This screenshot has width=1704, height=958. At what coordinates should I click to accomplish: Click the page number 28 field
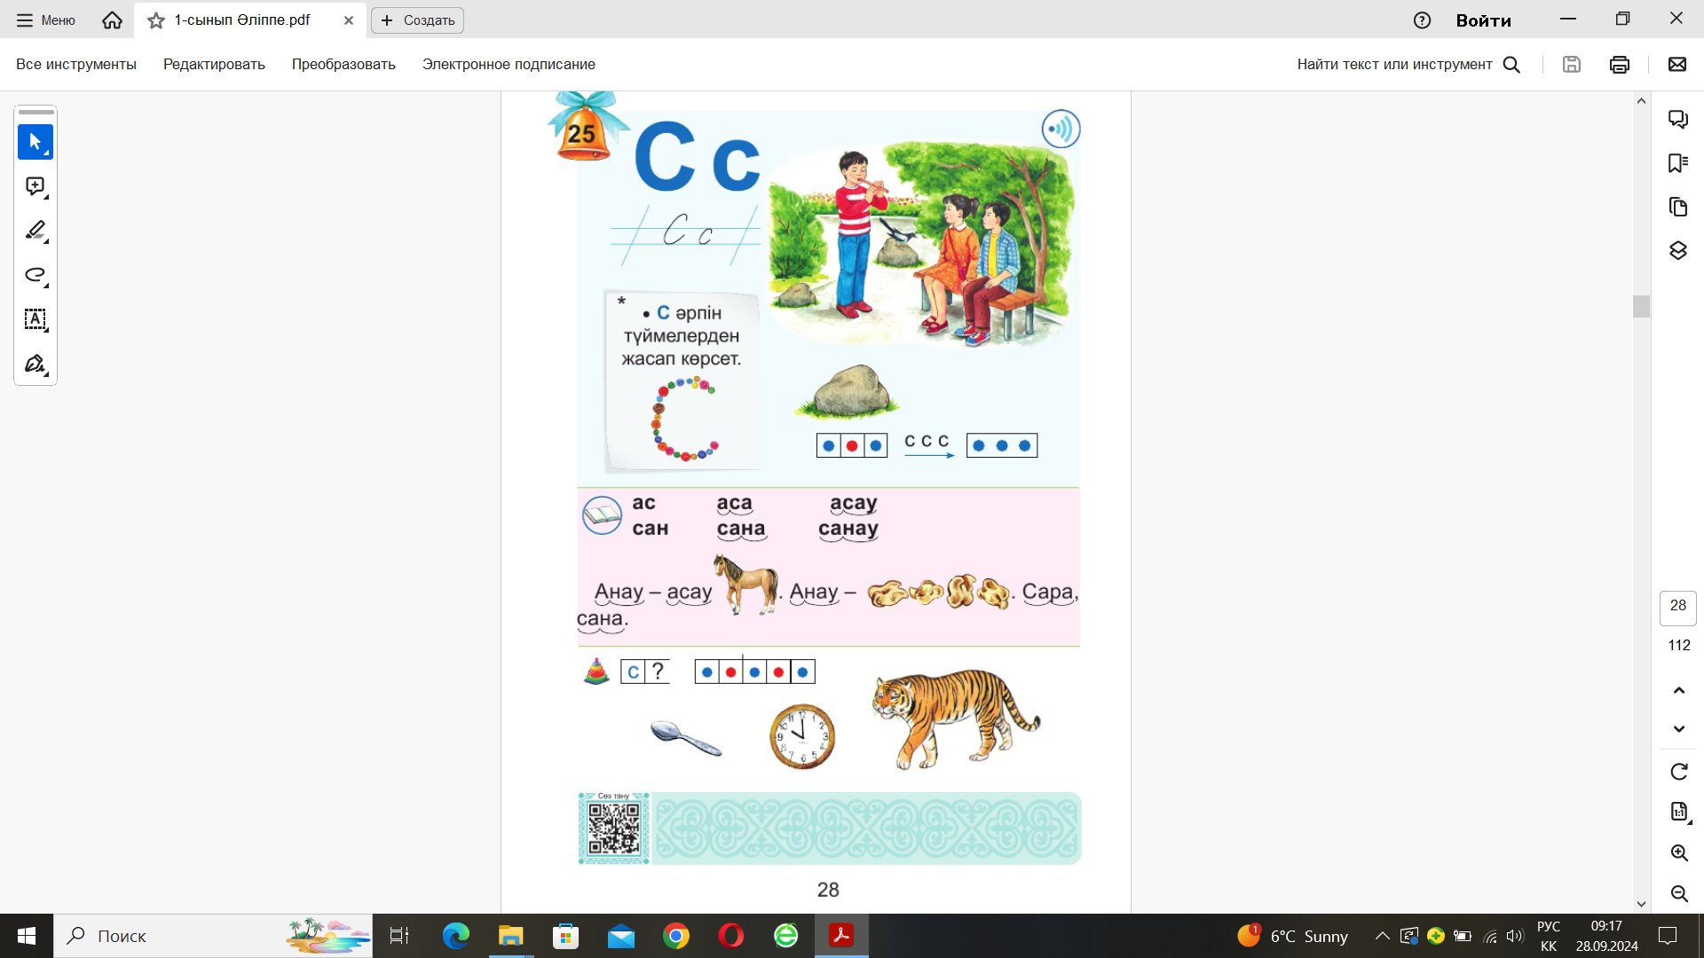pos(1677,606)
